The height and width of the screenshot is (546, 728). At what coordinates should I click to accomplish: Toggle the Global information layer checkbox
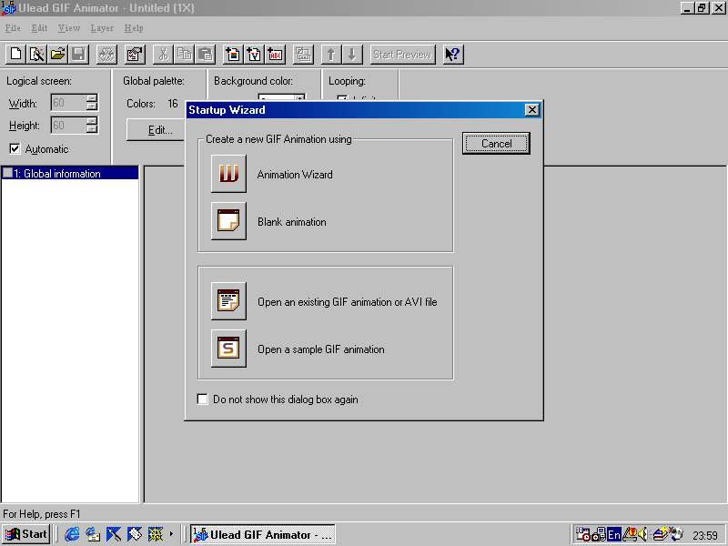click(8, 174)
